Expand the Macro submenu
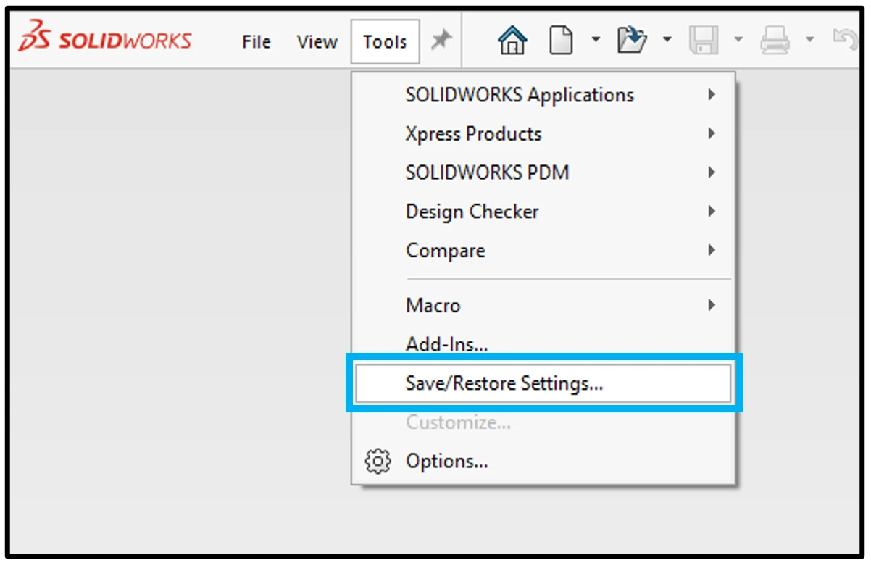This screenshot has height=563, width=871. pyautogui.click(x=433, y=306)
